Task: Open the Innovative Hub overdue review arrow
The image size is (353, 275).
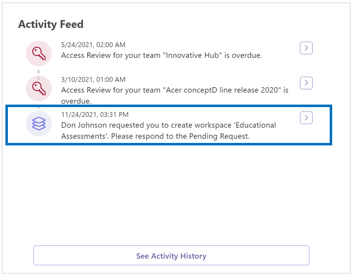Action: 306,48
